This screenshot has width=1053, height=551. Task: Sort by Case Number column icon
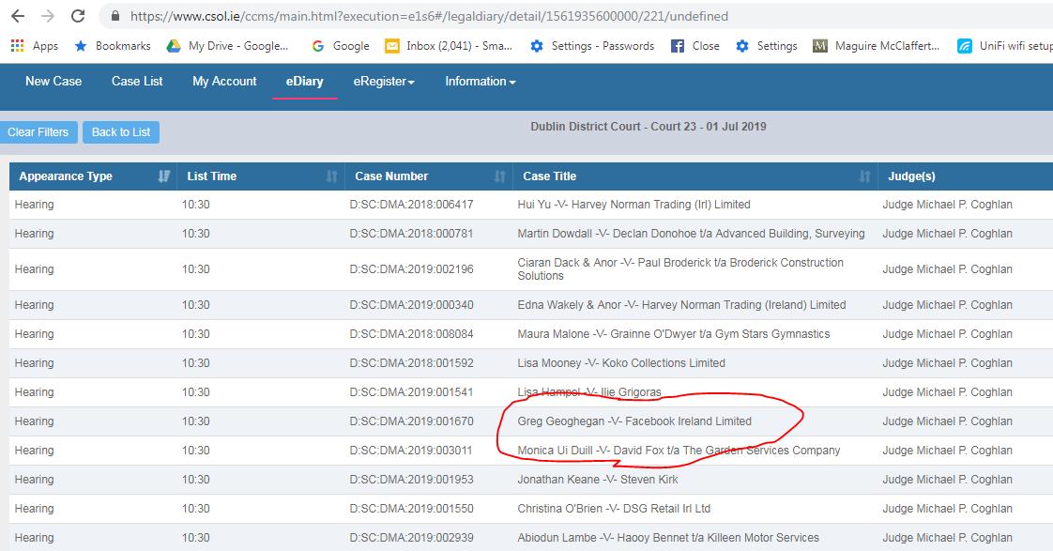[x=499, y=176]
